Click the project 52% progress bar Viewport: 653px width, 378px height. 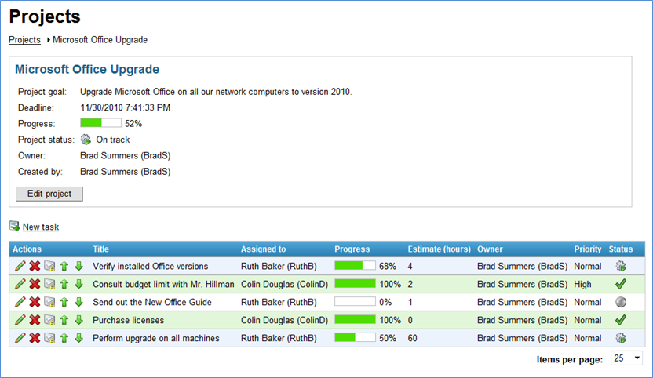pos(100,123)
